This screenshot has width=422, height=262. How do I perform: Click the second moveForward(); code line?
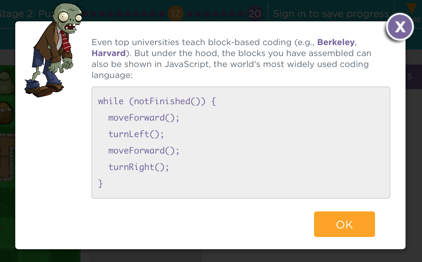coord(144,150)
